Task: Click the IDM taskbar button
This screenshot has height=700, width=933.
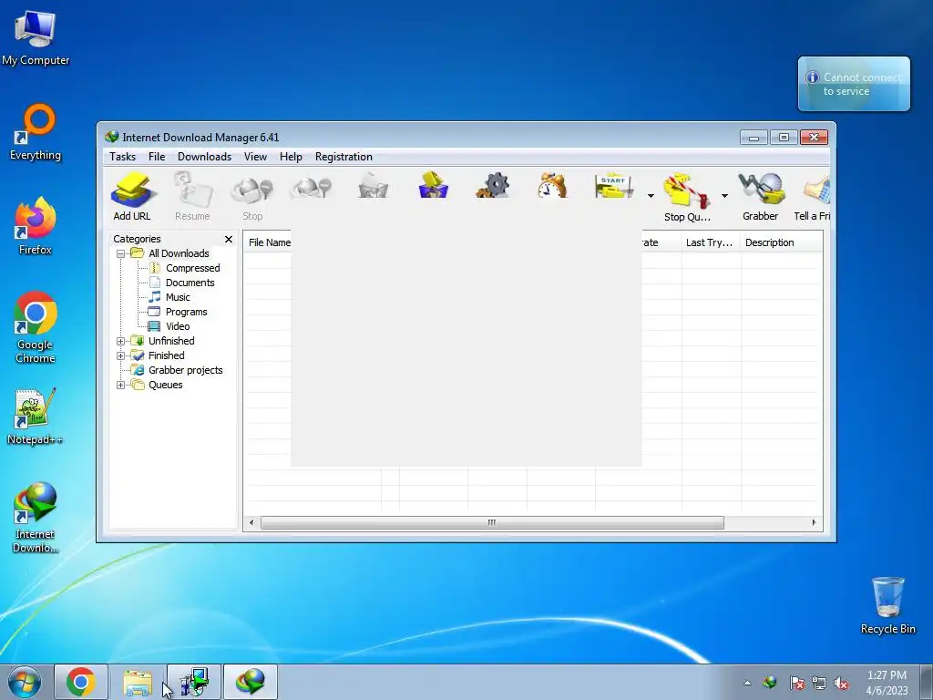Action: pos(251,682)
